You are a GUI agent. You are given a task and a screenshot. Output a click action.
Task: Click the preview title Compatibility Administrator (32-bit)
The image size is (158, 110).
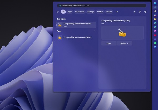pos(116,21)
